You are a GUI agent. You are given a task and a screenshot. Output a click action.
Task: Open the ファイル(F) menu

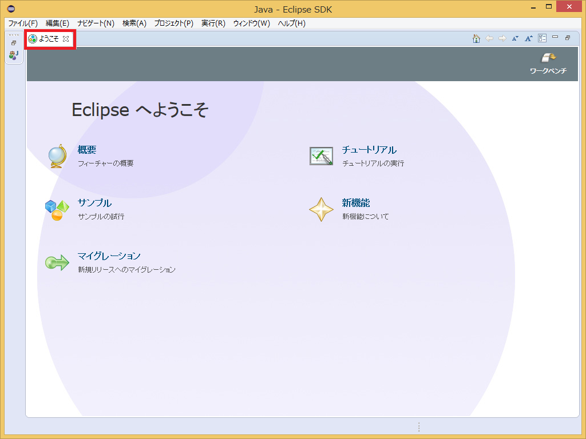23,23
